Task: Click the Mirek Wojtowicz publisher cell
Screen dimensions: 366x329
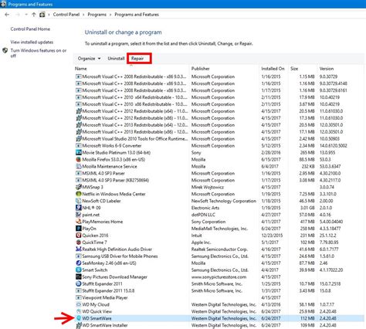Action: pyautogui.click(x=208, y=187)
